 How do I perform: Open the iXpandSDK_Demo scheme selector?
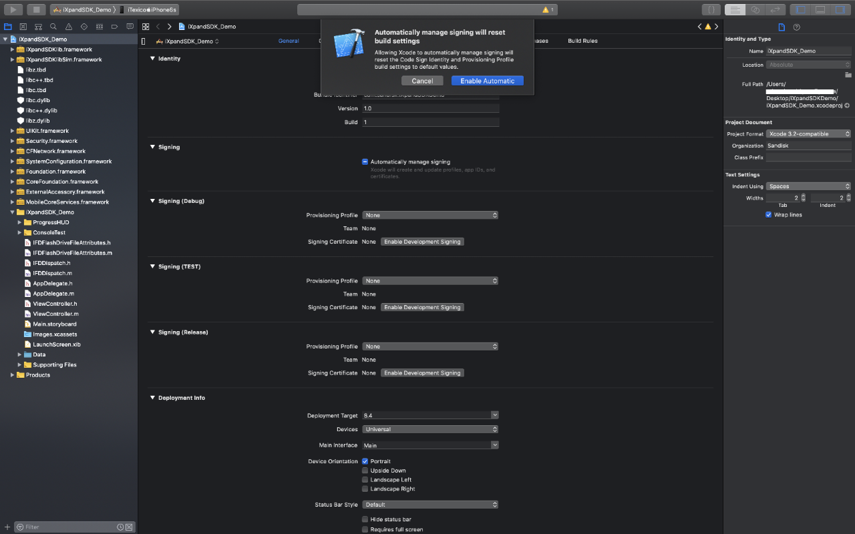[81, 10]
